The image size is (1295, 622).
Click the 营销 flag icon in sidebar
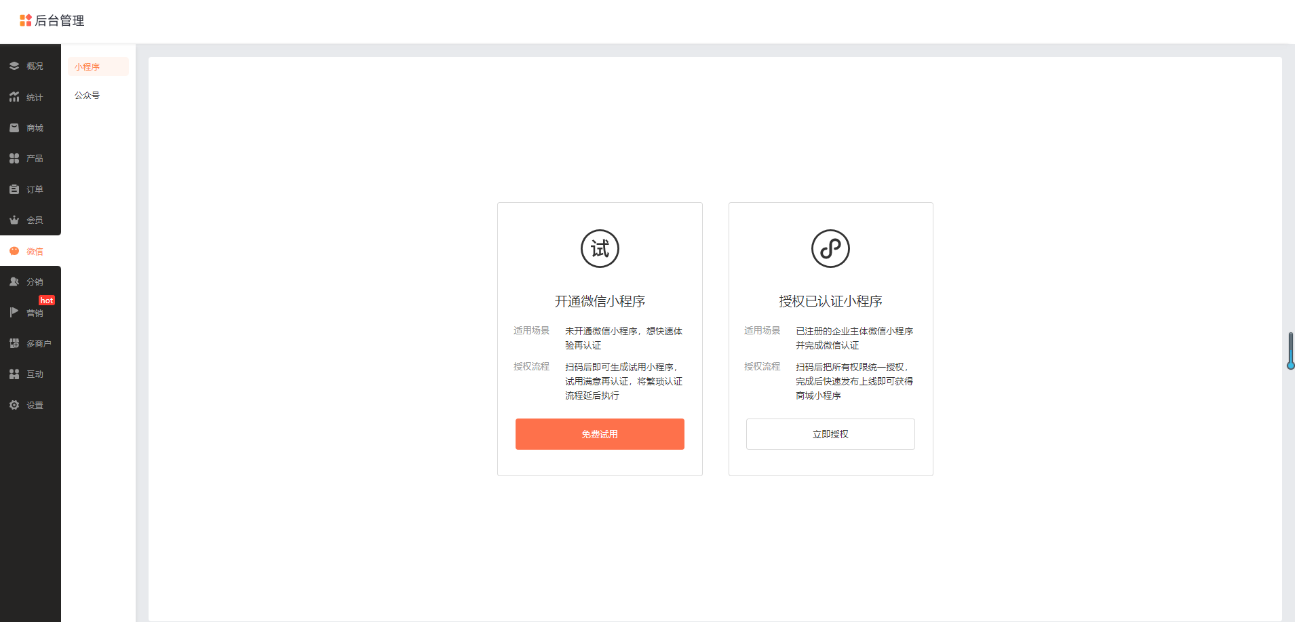coord(14,312)
